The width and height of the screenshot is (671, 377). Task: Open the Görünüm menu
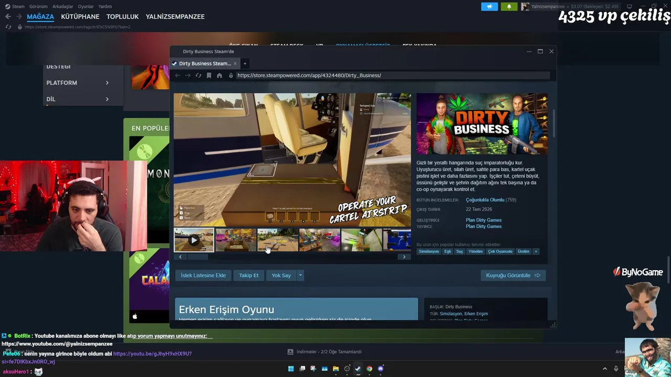coord(38,6)
